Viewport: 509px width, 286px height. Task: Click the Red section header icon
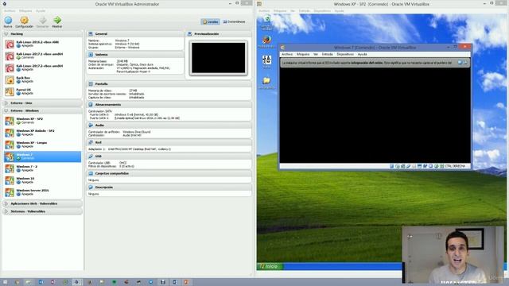(91, 142)
